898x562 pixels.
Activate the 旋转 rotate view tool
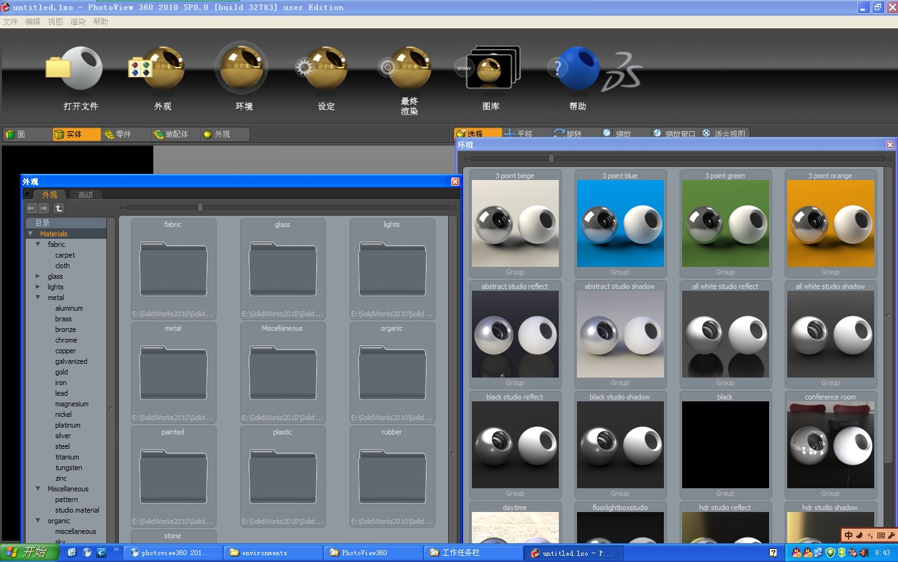576,133
